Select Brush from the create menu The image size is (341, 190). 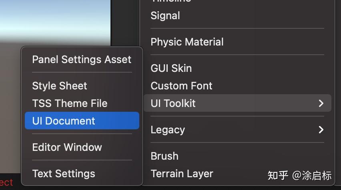pyautogui.click(x=164, y=156)
